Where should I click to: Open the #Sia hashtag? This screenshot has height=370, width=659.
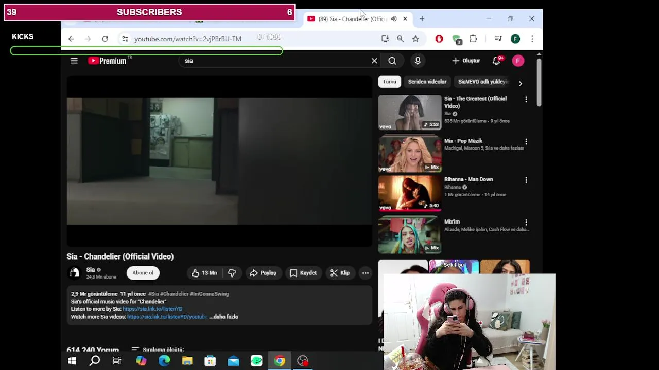153,294
